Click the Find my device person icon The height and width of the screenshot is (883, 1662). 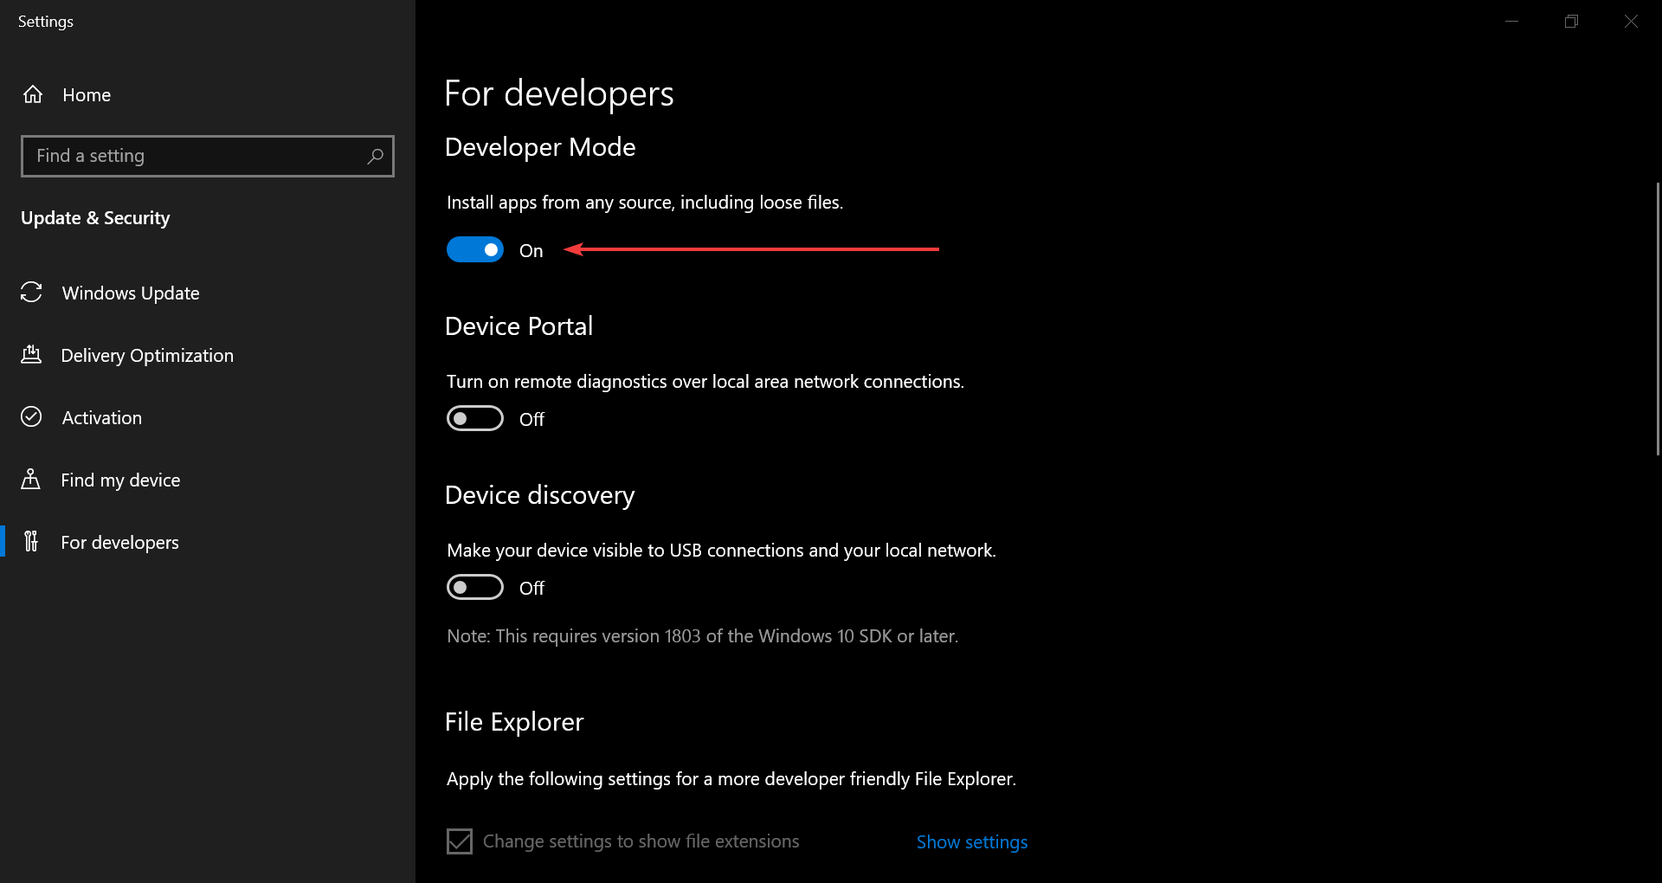pyautogui.click(x=31, y=480)
